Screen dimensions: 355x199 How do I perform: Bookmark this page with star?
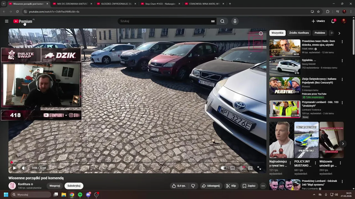318,12
